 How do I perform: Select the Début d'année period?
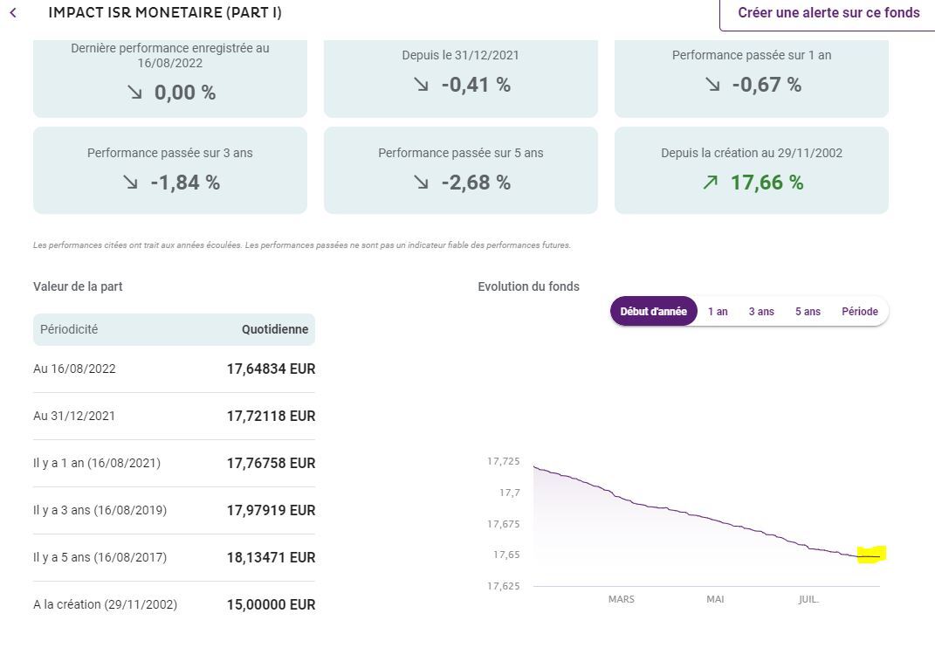(x=653, y=312)
